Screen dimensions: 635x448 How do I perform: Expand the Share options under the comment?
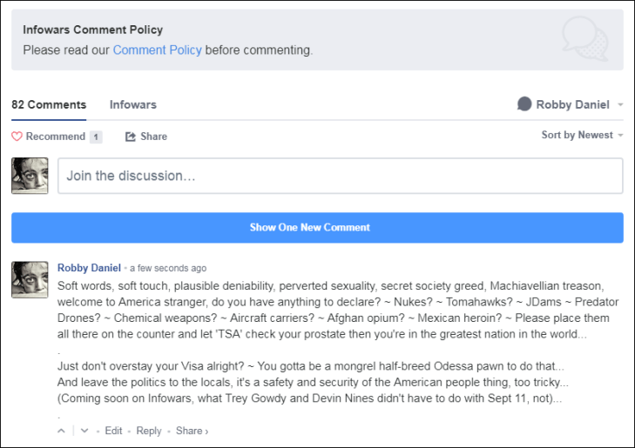click(191, 431)
